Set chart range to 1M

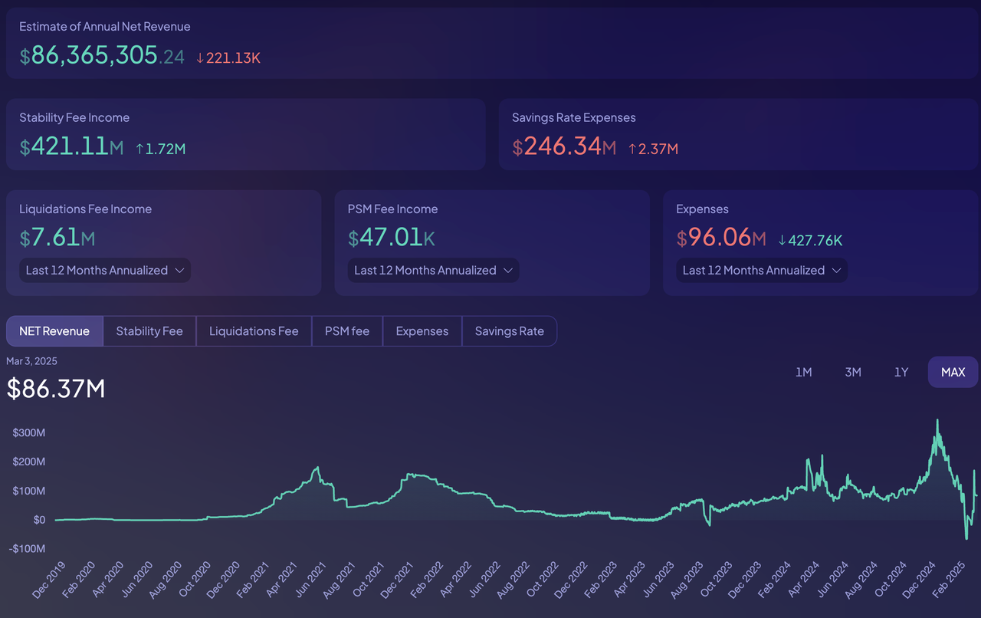click(x=803, y=372)
